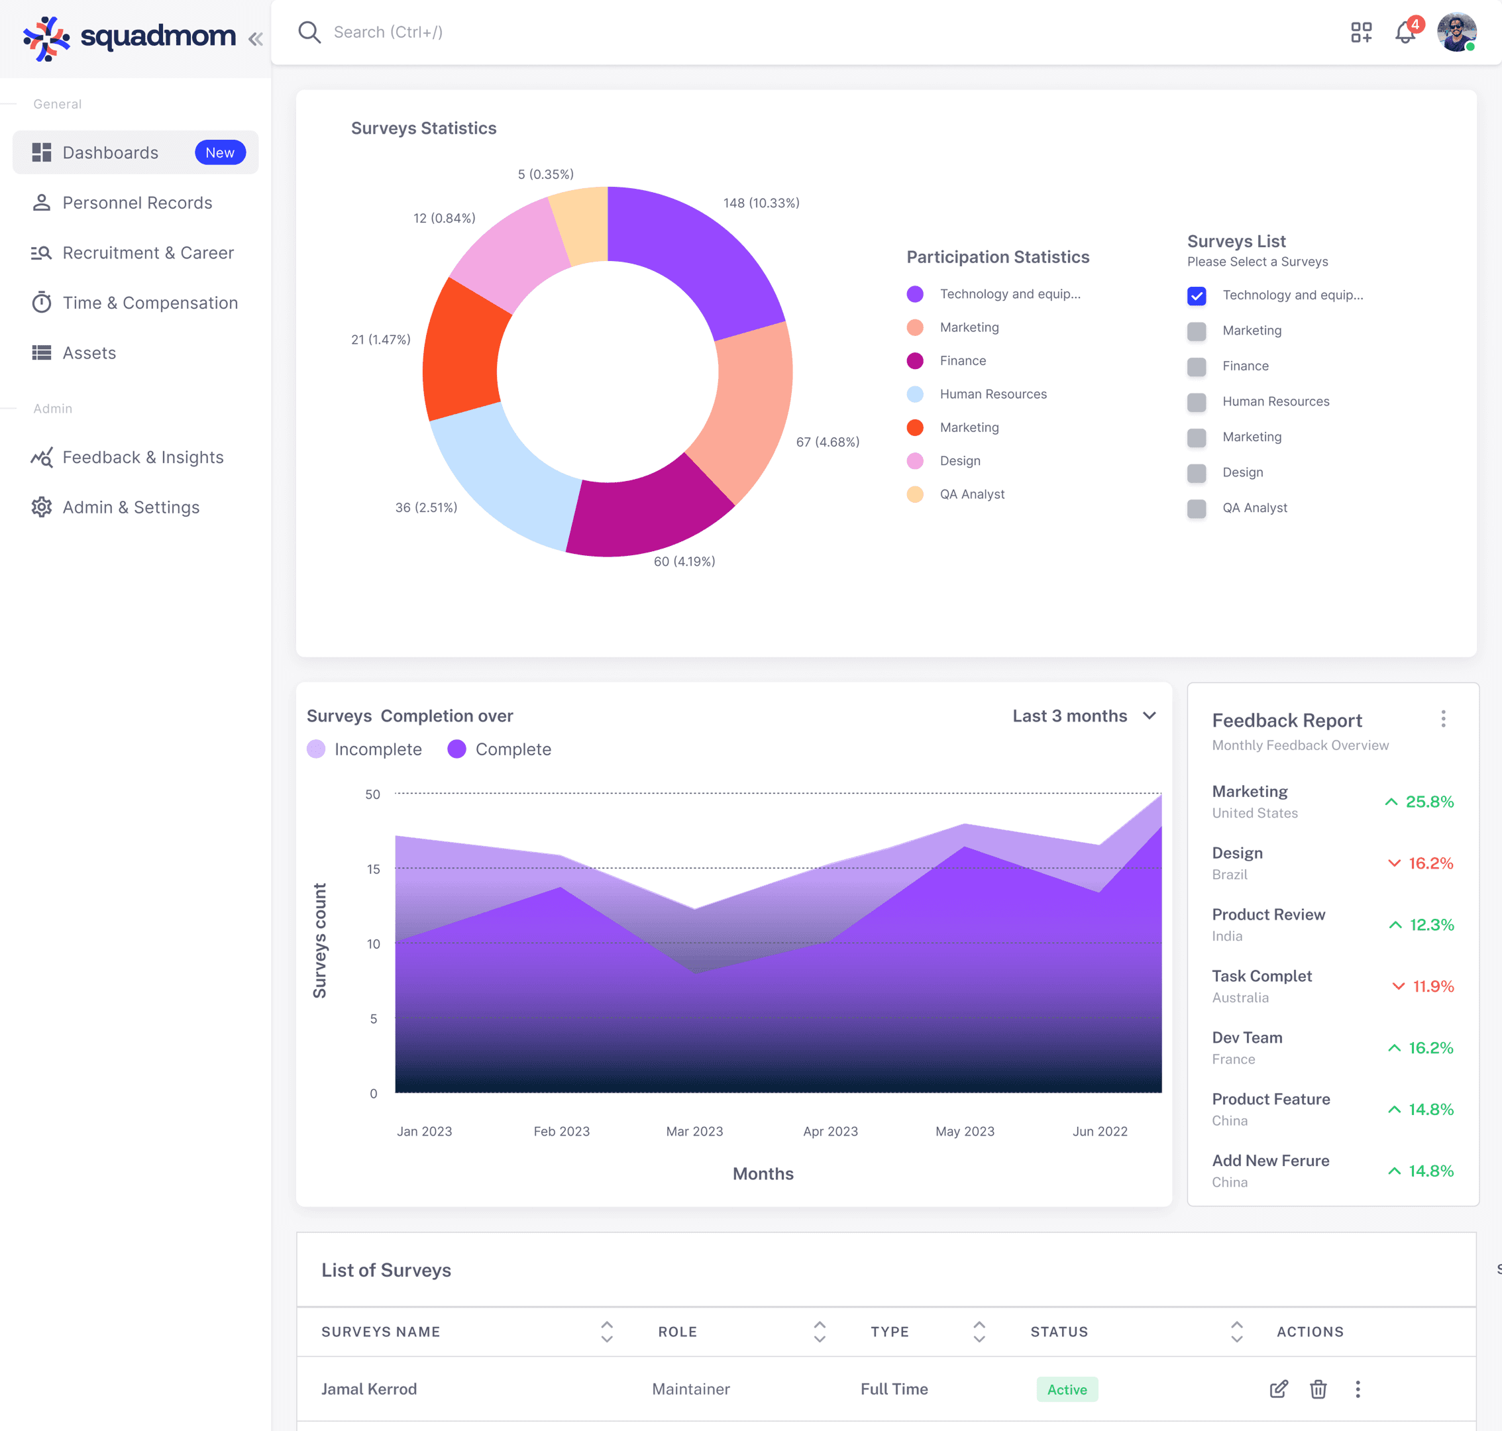Expand the Last 3 months dropdown
The height and width of the screenshot is (1431, 1502).
pos(1084,715)
